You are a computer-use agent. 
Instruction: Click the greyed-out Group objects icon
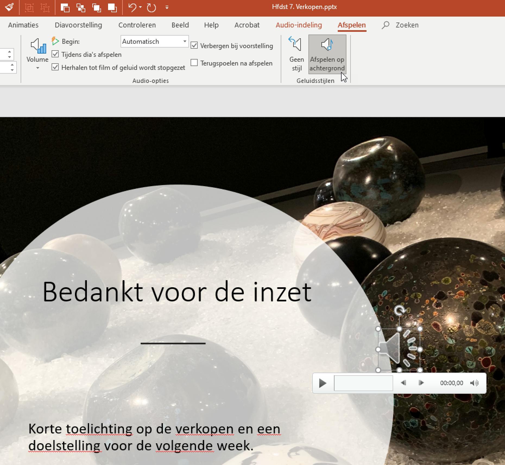tap(29, 8)
